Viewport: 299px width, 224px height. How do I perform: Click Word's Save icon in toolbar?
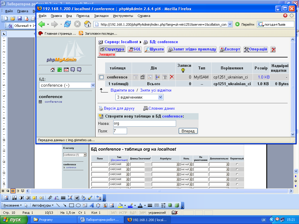[x=20, y=18]
